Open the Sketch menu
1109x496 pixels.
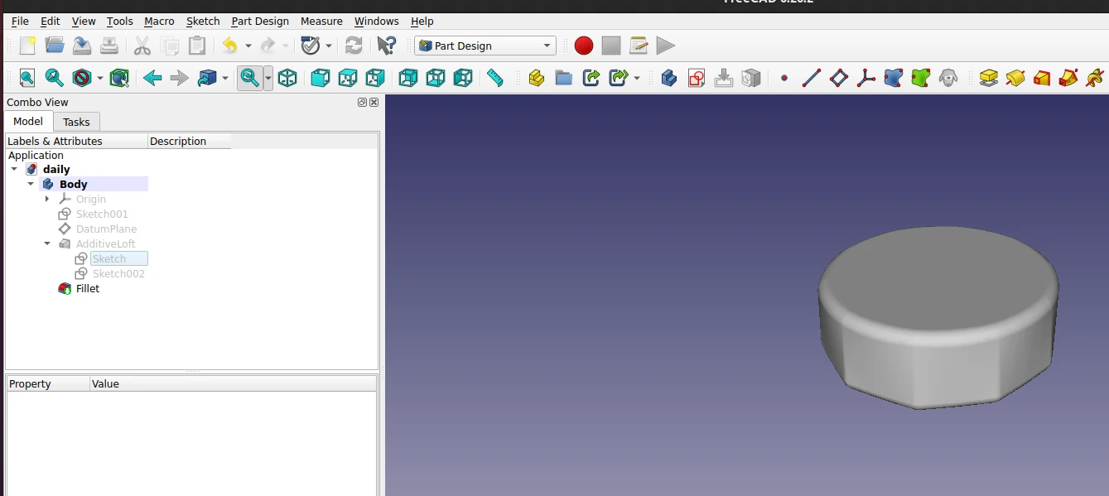coord(203,21)
